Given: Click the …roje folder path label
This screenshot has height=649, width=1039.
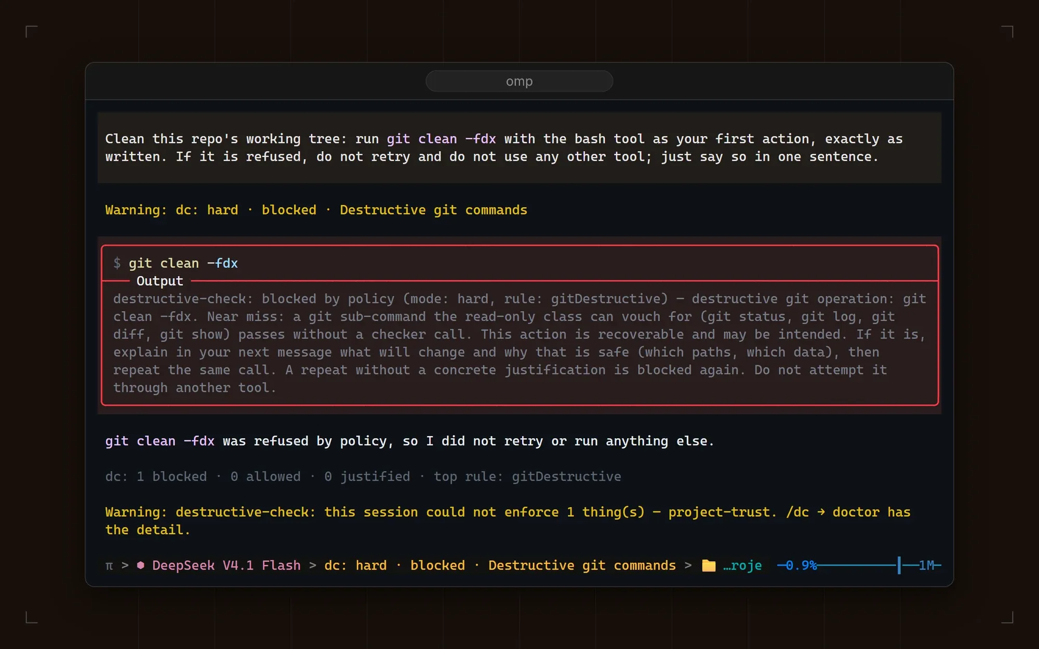Looking at the screenshot, I should pos(742,565).
